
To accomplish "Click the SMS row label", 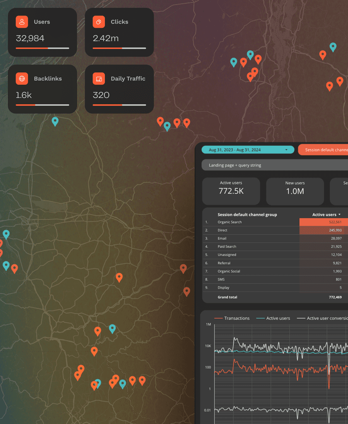I will (221, 279).
